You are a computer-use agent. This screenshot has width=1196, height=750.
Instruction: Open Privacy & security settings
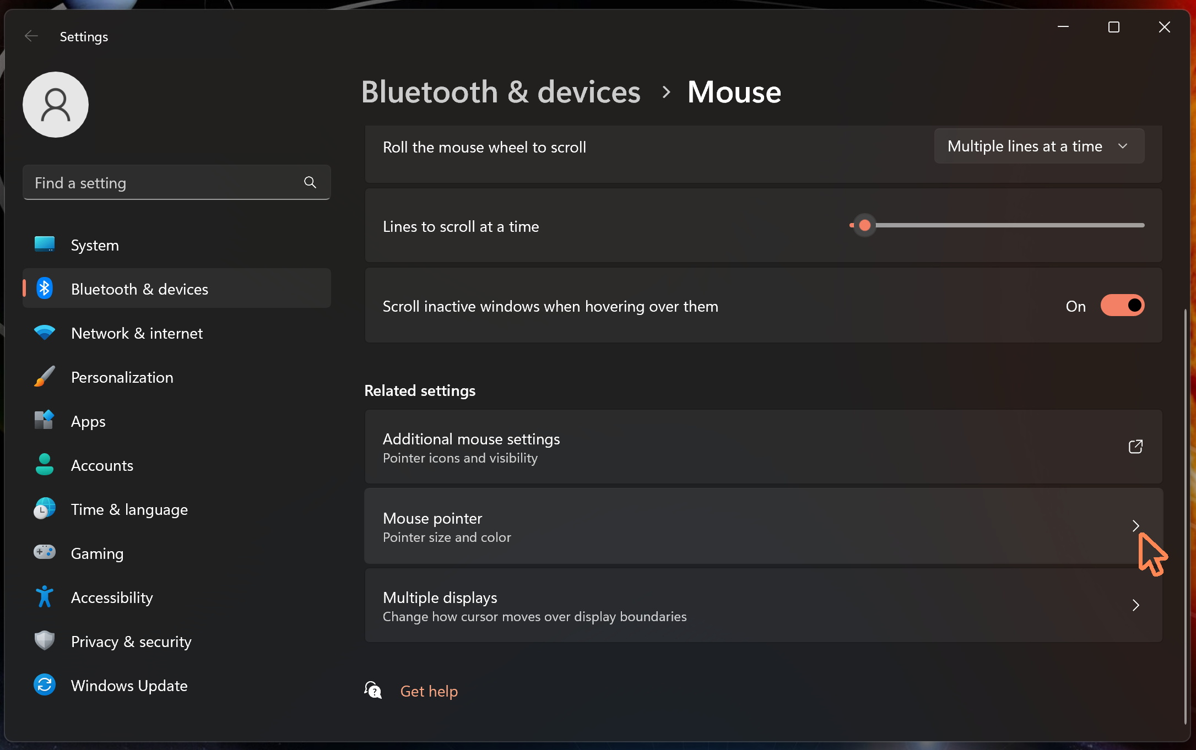tap(177, 641)
